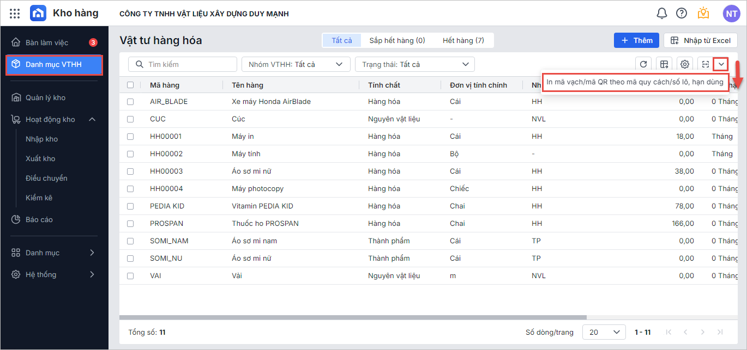Screen dimensions: 747x350
Task: Click the company name DUY MẠNH header
Action: (x=204, y=14)
